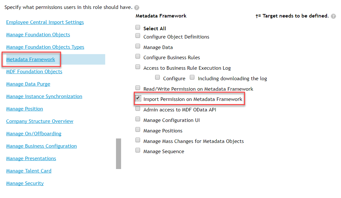The height and width of the screenshot is (198, 341).
Task: Open Manage Data Purge category
Action: click(x=28, y=84)
